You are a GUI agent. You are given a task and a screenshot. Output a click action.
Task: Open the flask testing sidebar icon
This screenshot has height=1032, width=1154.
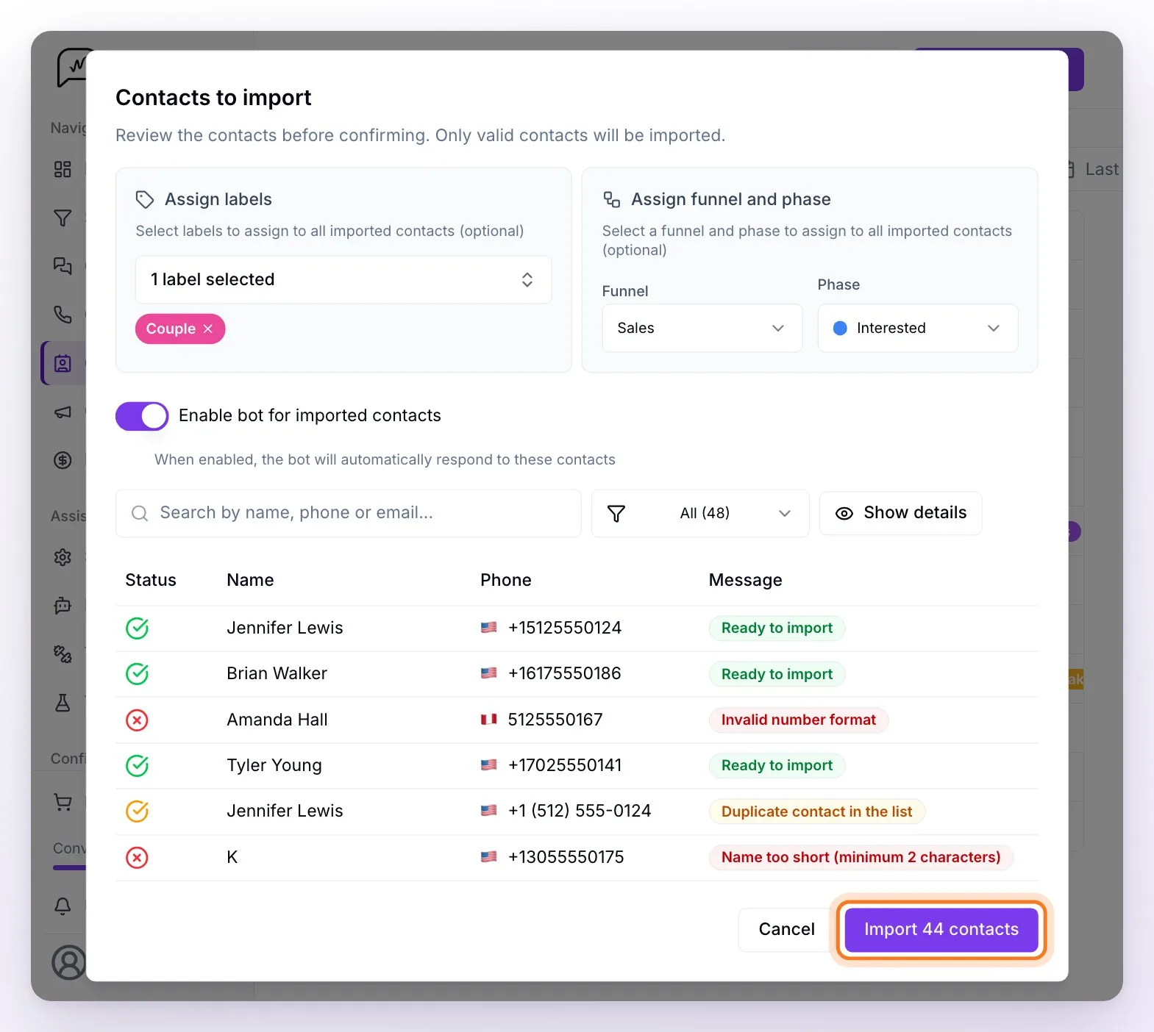(63, 703)
